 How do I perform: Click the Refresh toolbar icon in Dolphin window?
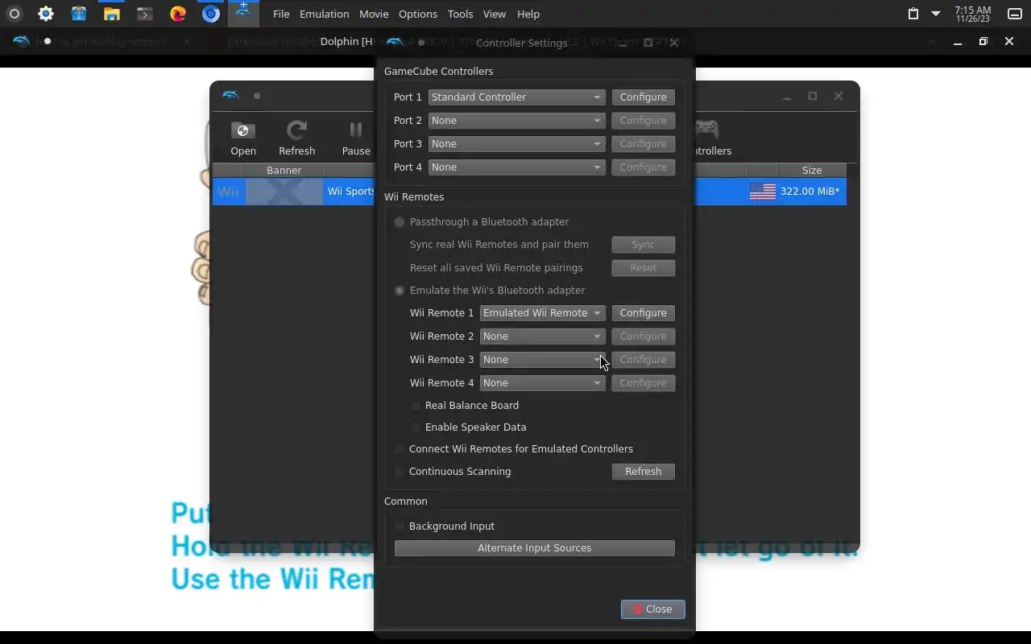coord(296,138)
